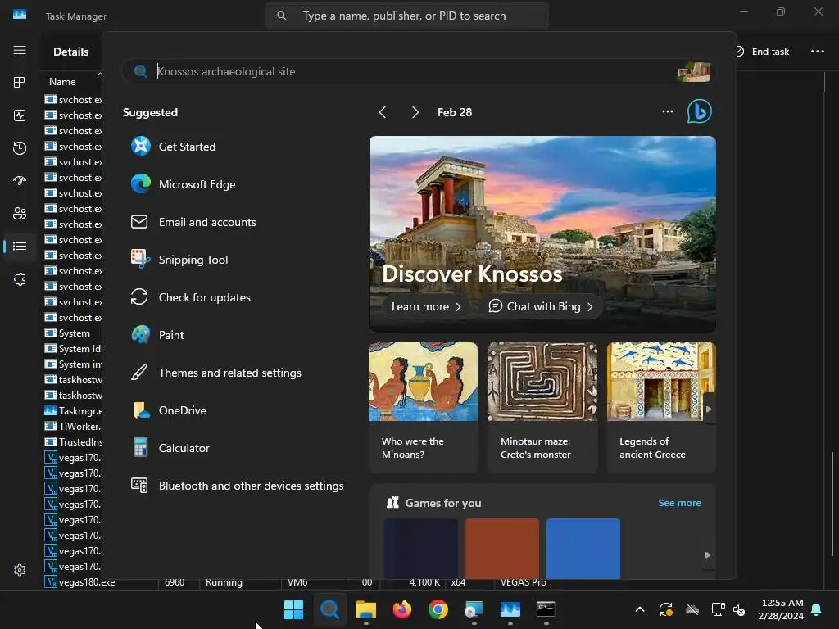Click the Windows Start button
Screen dimensions: 839x629
point(294,609)
